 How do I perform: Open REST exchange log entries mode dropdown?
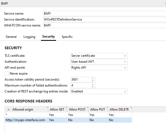tap(99, 91)
